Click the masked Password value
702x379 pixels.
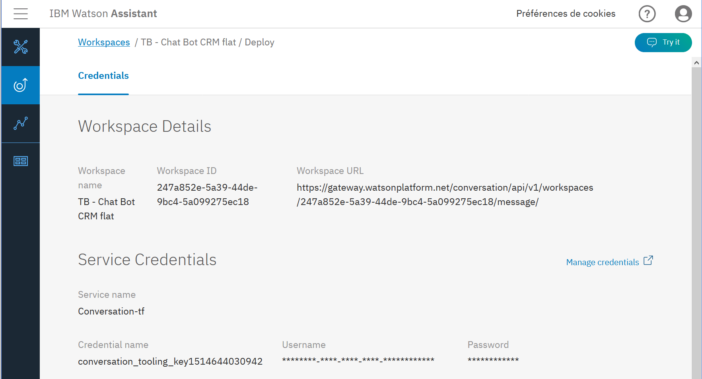(493, 360)
